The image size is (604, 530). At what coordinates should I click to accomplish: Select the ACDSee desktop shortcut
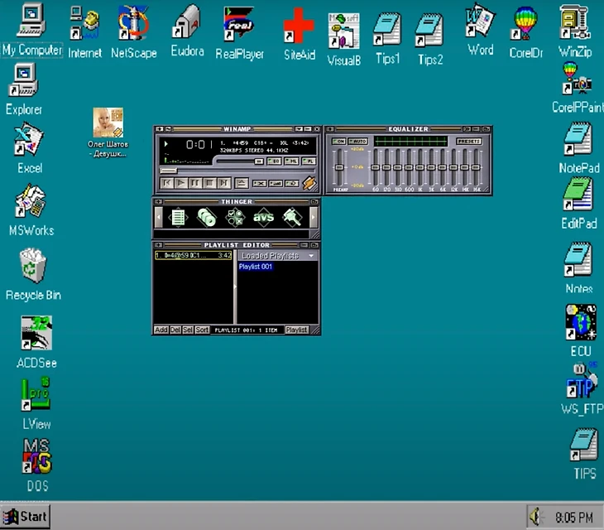tap(36, 334)
